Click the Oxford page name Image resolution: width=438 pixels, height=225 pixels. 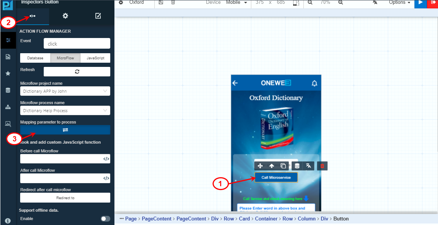(x=136, y=2)
